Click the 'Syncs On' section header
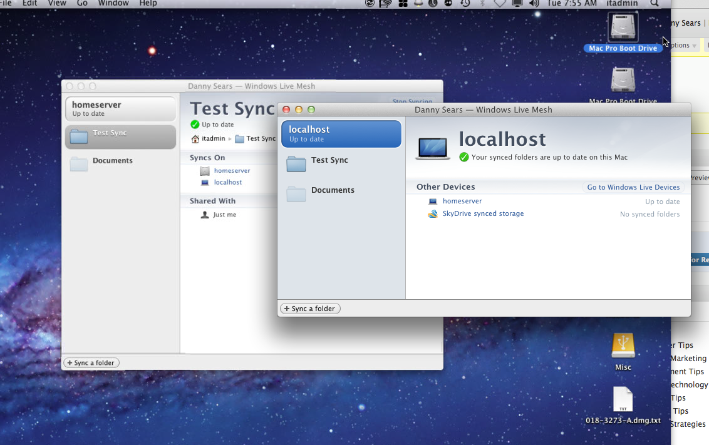Image resolution: width=709 pixels, height=445 pixels. [x=207, y=158]
